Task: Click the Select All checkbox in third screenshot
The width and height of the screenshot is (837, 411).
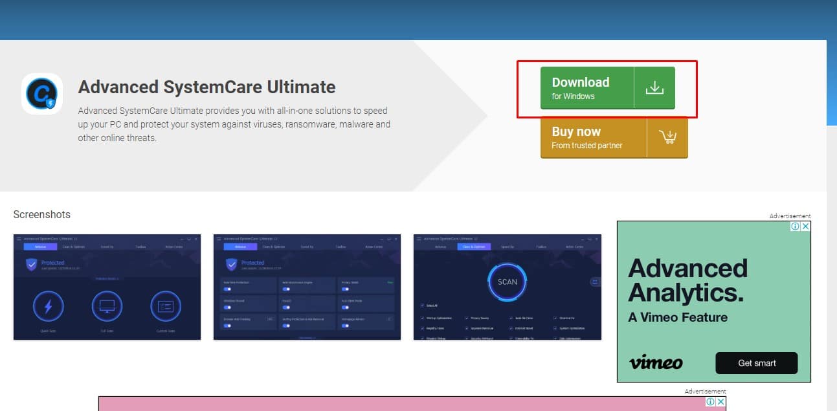Action: click(x=423, y=305)
